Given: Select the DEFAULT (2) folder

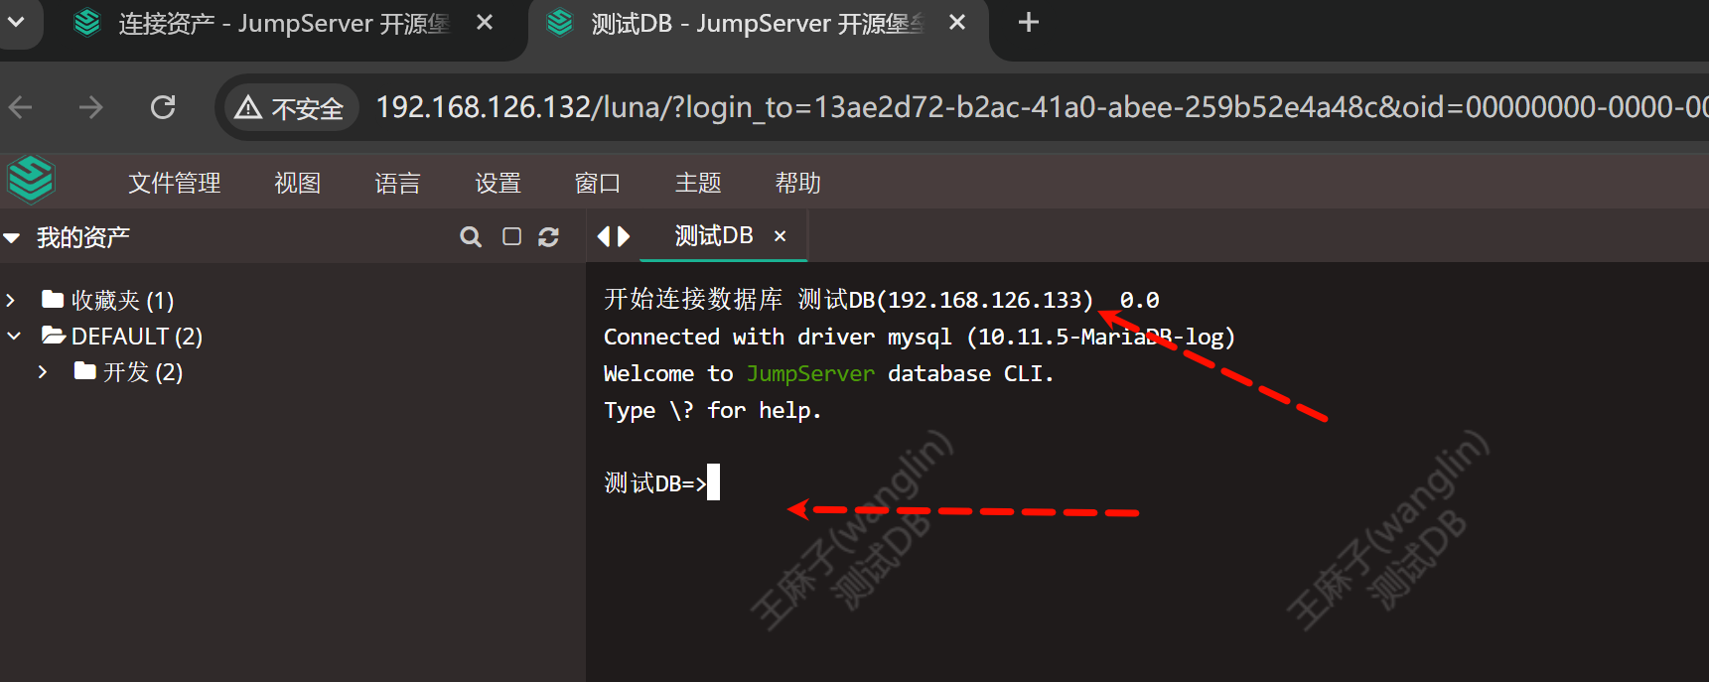Looking at the screenshot, I should pyautogui.click(x=121, y=337).
